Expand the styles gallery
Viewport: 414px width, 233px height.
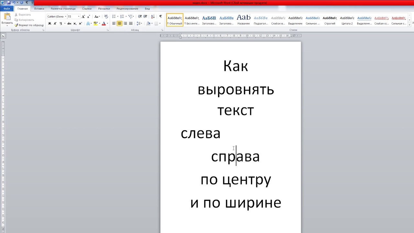click(409, 24)
